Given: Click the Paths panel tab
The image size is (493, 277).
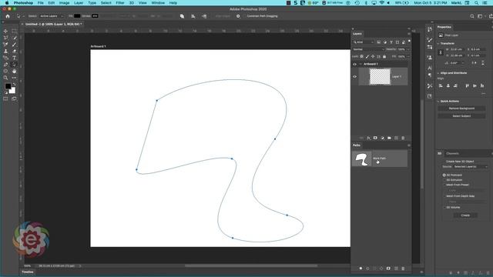Looking at the screenshot, I should click(x=357, y=145).
